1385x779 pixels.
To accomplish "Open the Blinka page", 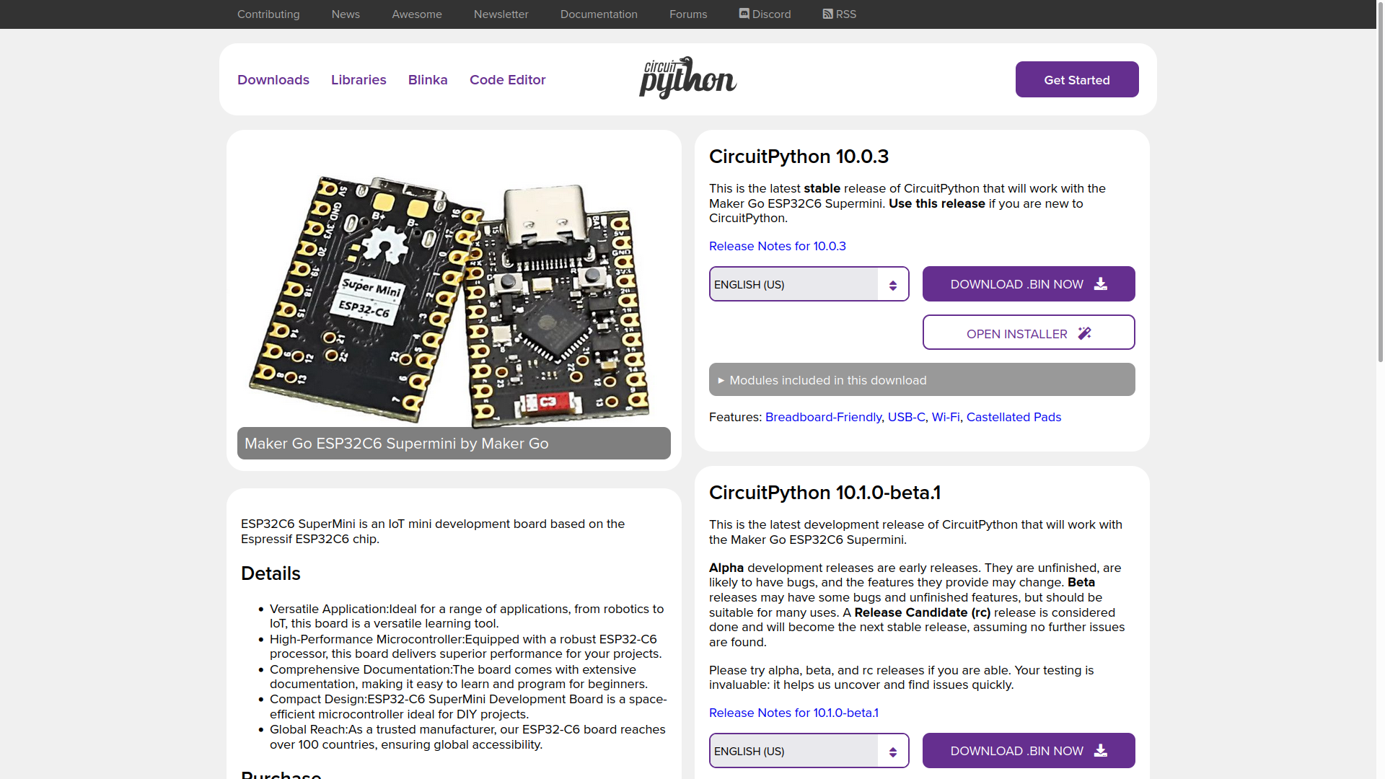I will (x=428, y=79).
